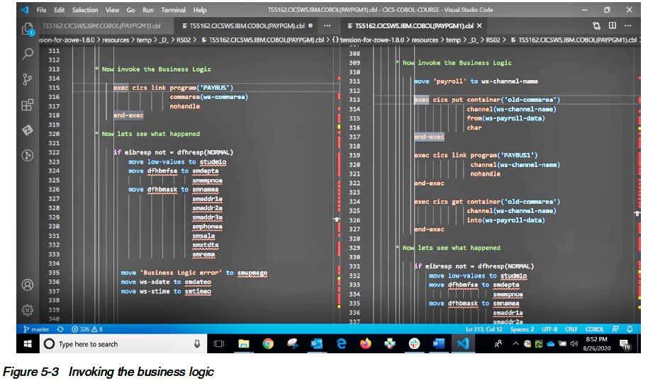Open the Search view icon
Viewport: 648px width, 383px height.
coord(28,54)
